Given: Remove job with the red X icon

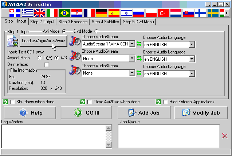Looking at the screenshot, I should coord(225,136).
